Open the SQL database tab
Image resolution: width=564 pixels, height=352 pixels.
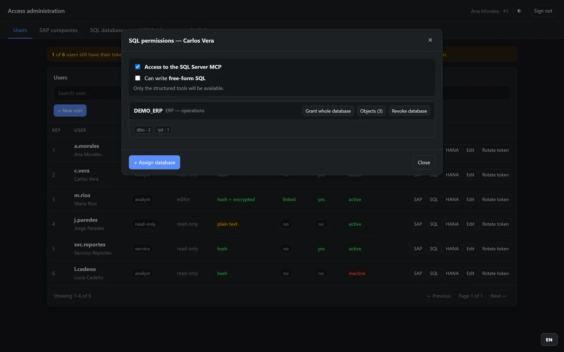tap(106, 30)
